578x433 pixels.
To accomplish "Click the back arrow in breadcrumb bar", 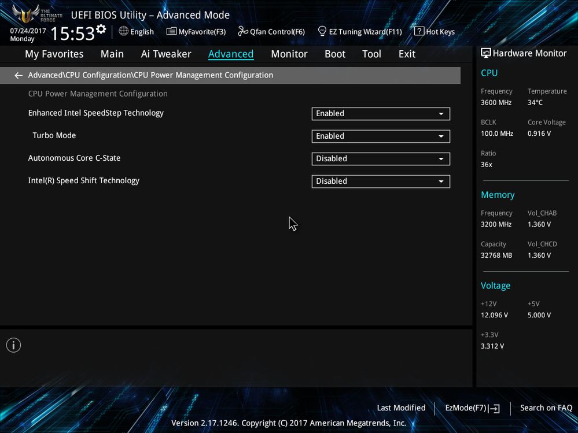I will point(19,76).
